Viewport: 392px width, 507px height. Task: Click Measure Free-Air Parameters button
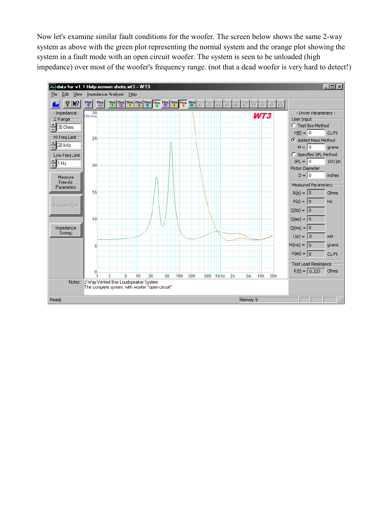66,182
